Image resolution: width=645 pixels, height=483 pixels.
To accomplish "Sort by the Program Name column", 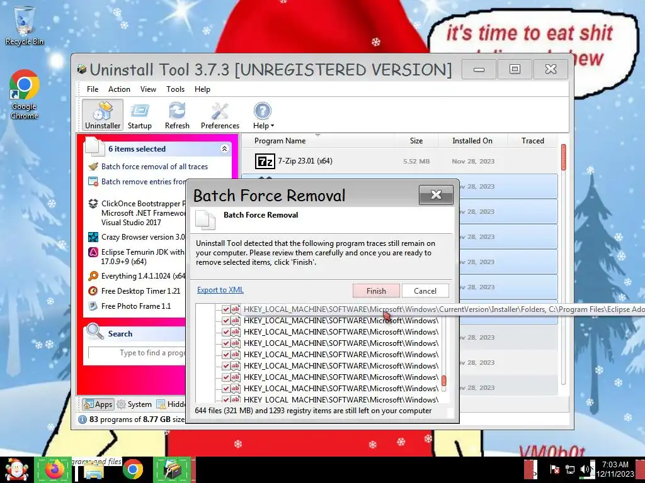I will 280,141.
